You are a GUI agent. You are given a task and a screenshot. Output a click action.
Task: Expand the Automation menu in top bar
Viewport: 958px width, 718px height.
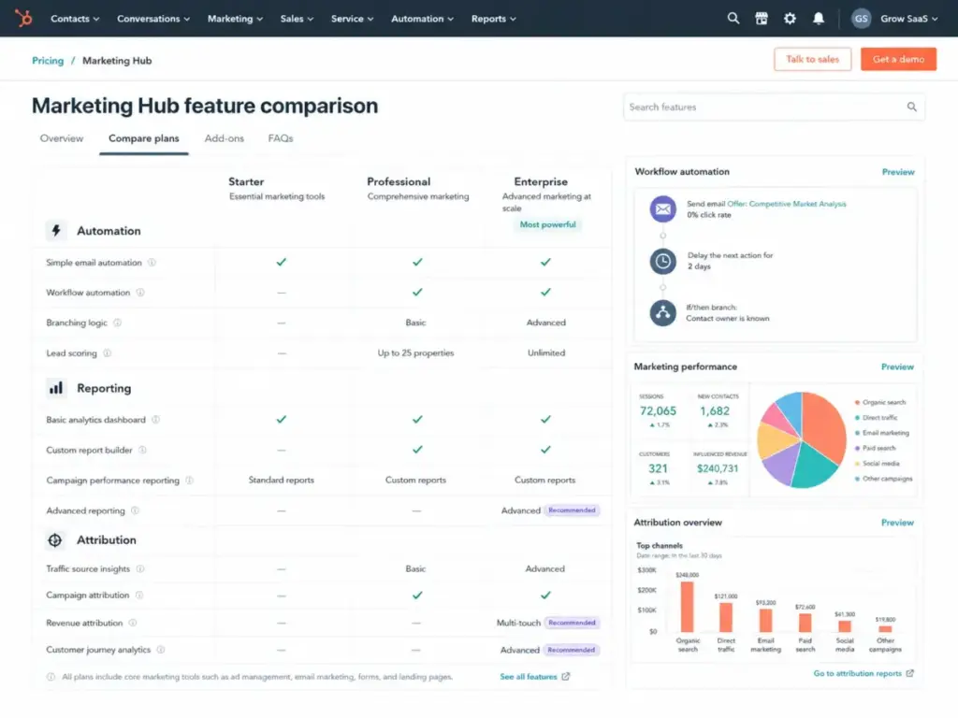(x=422, y=19)
